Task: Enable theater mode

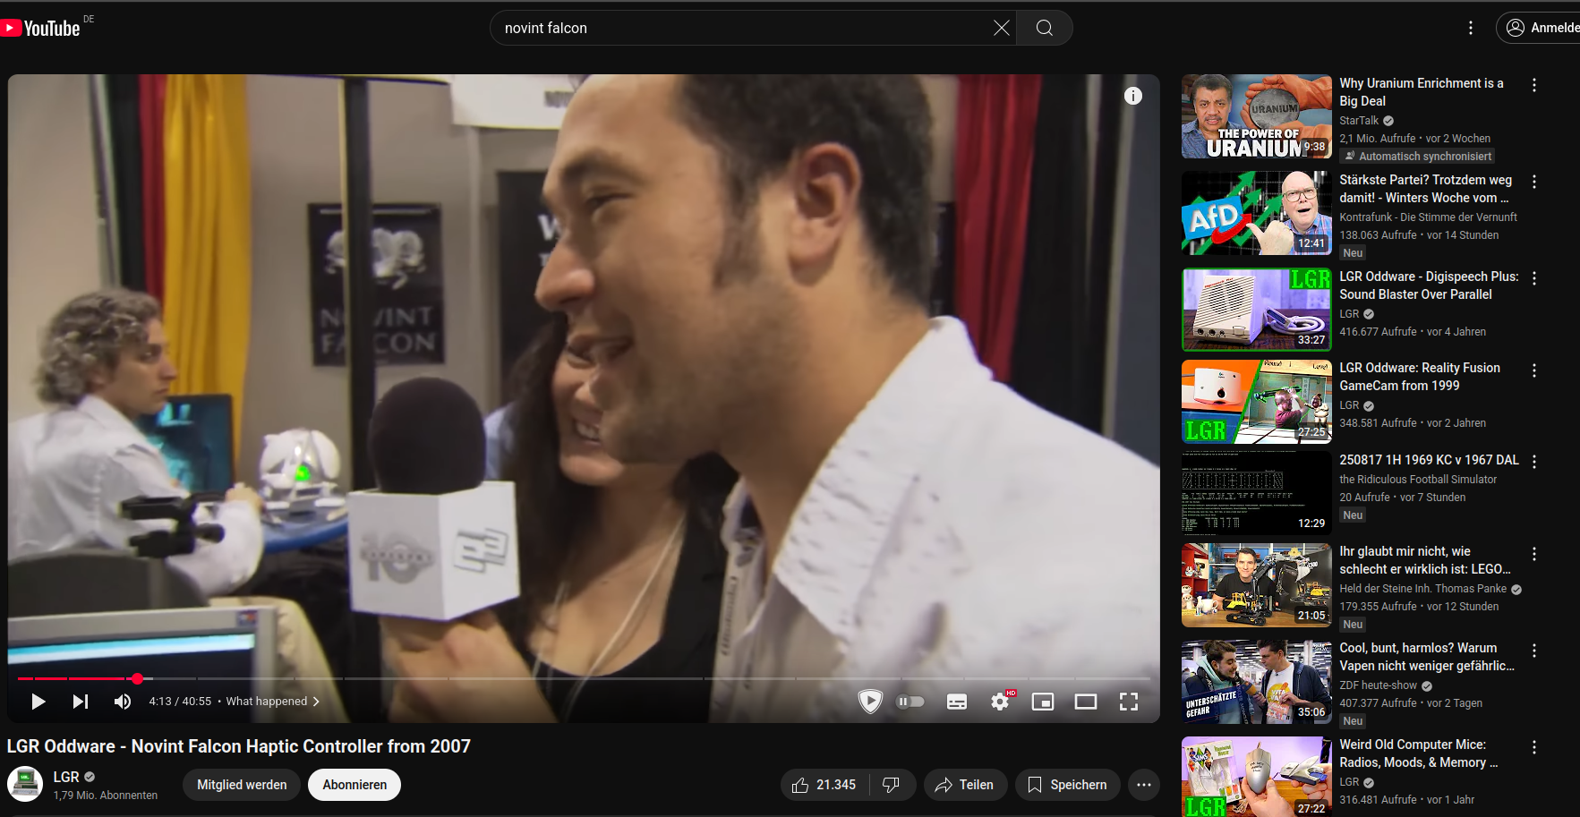Action: pyautogui.click(x=1086, y=702)
